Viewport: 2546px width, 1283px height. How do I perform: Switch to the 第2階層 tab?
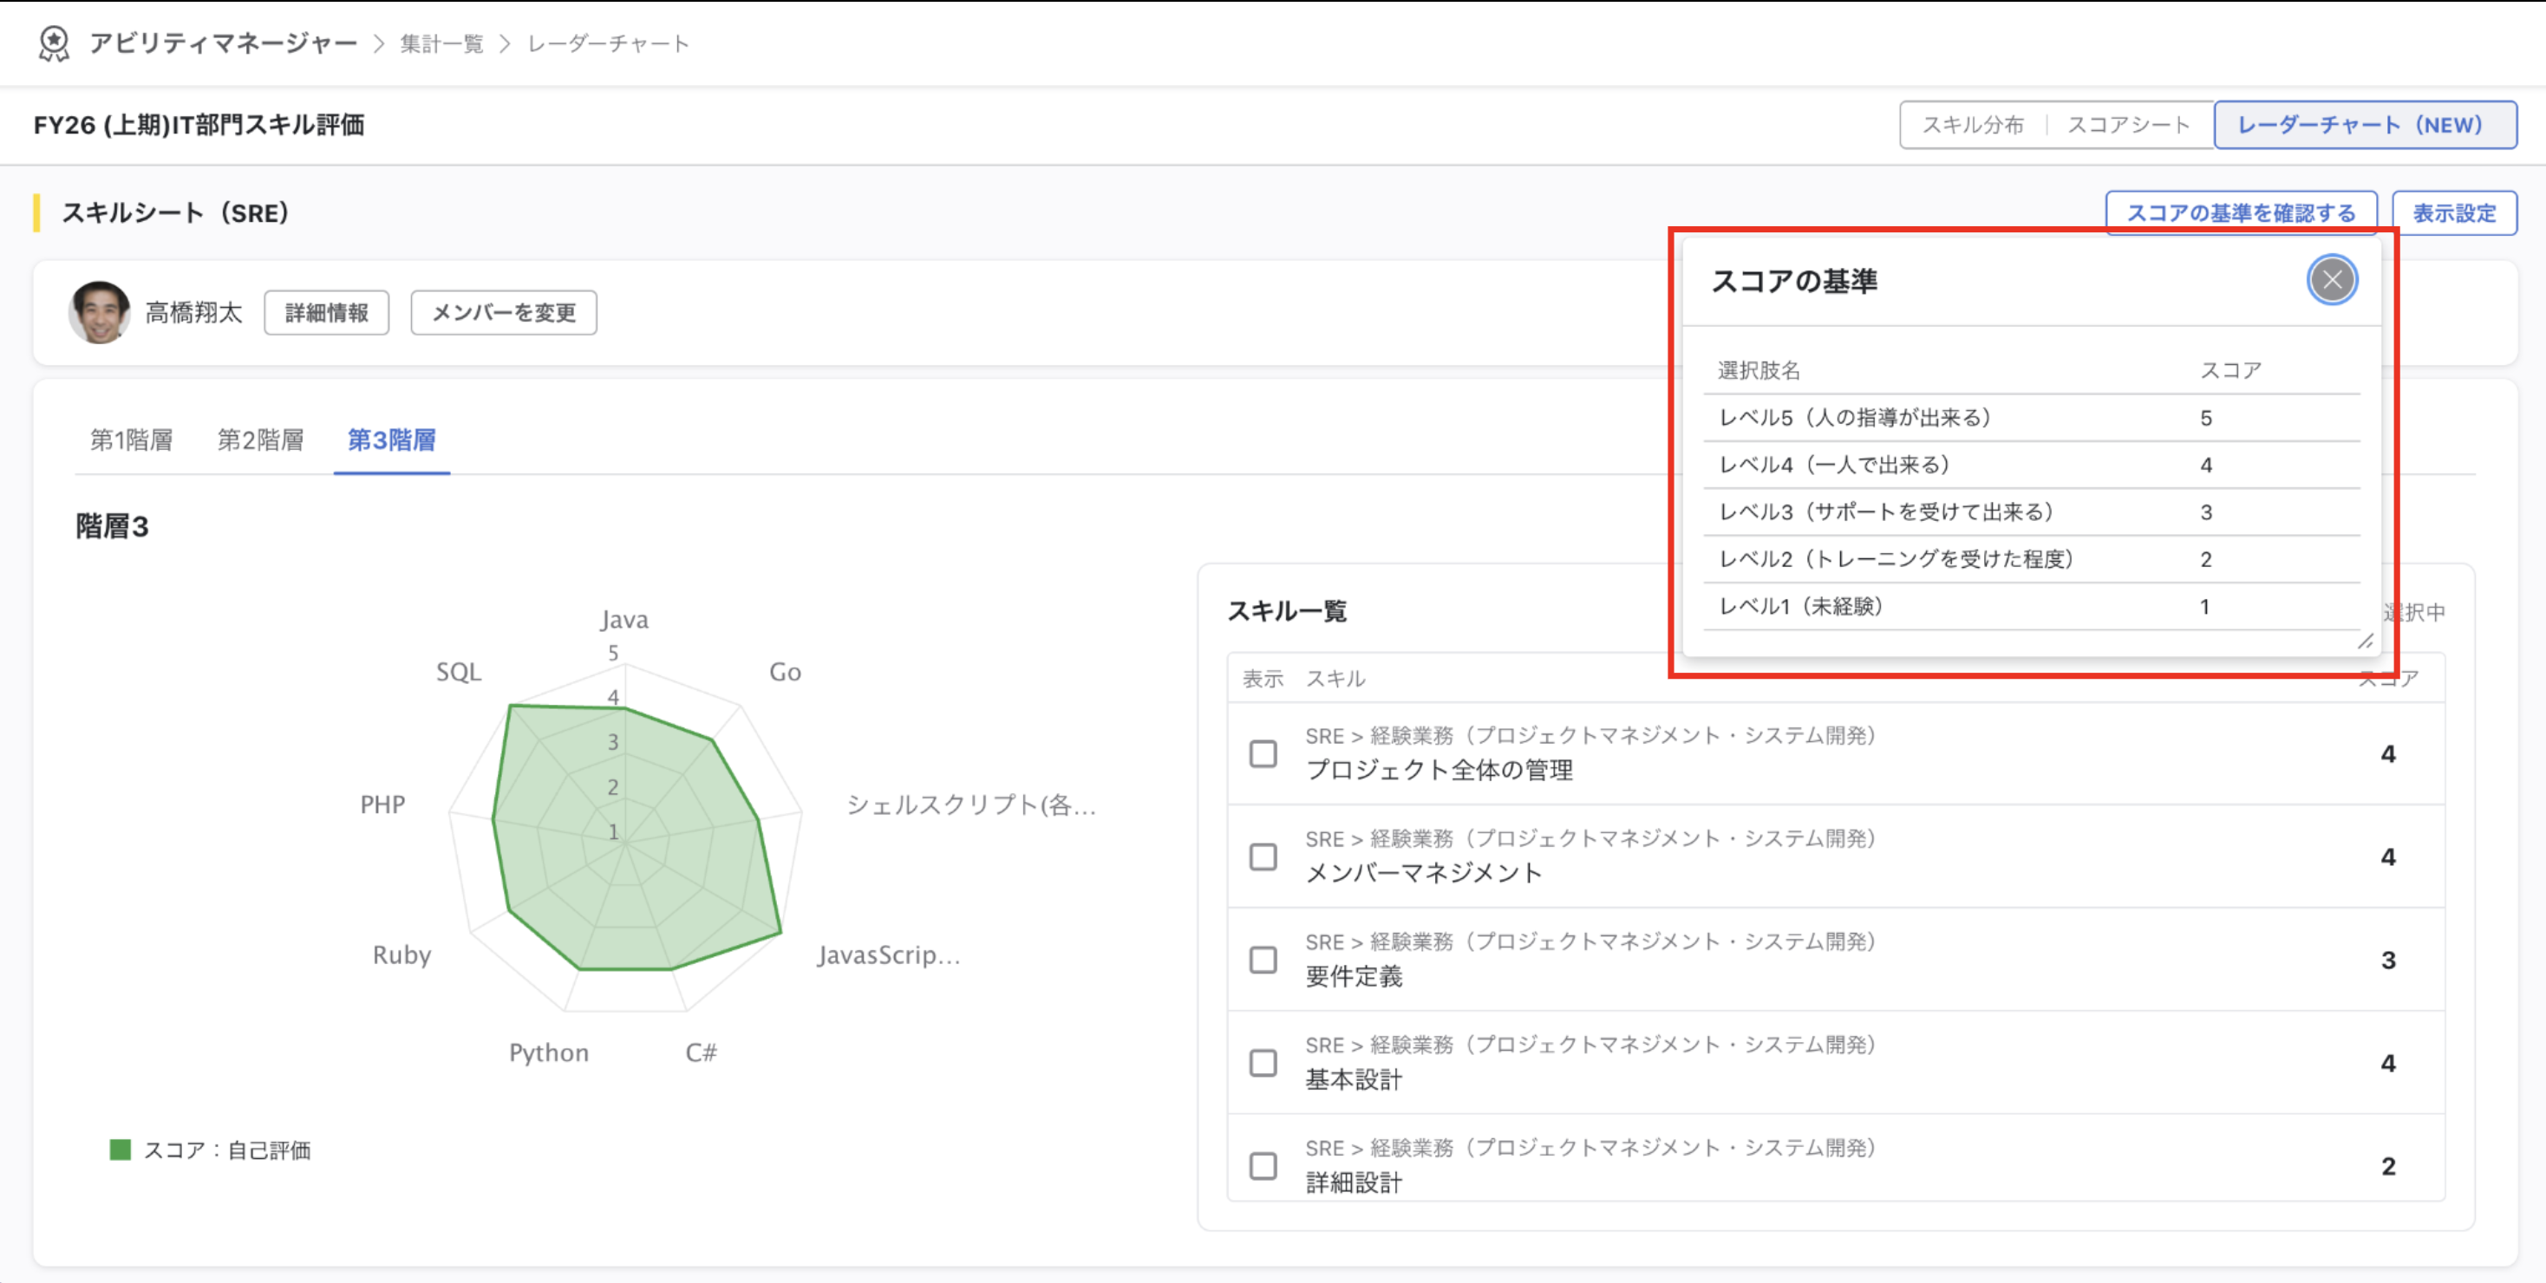coord(261,440)
